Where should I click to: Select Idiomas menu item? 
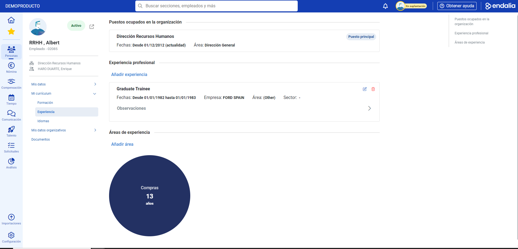[x=43, y=121]
